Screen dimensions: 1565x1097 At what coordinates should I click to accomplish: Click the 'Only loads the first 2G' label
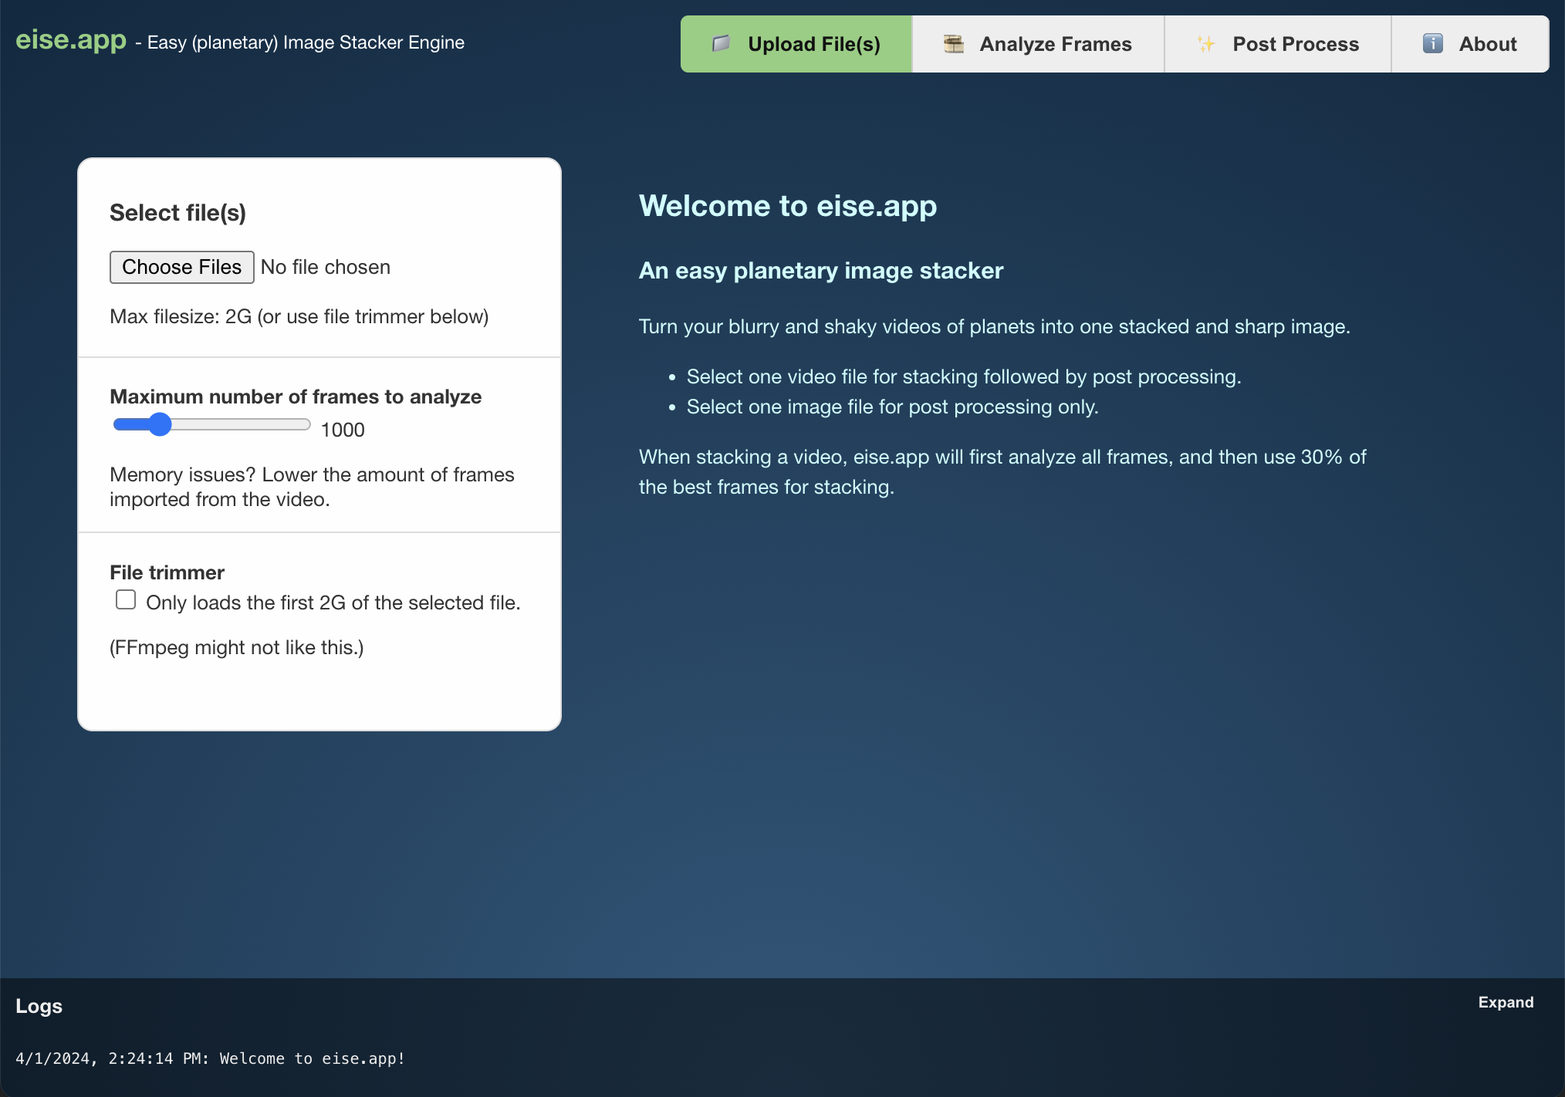[333, 603]
